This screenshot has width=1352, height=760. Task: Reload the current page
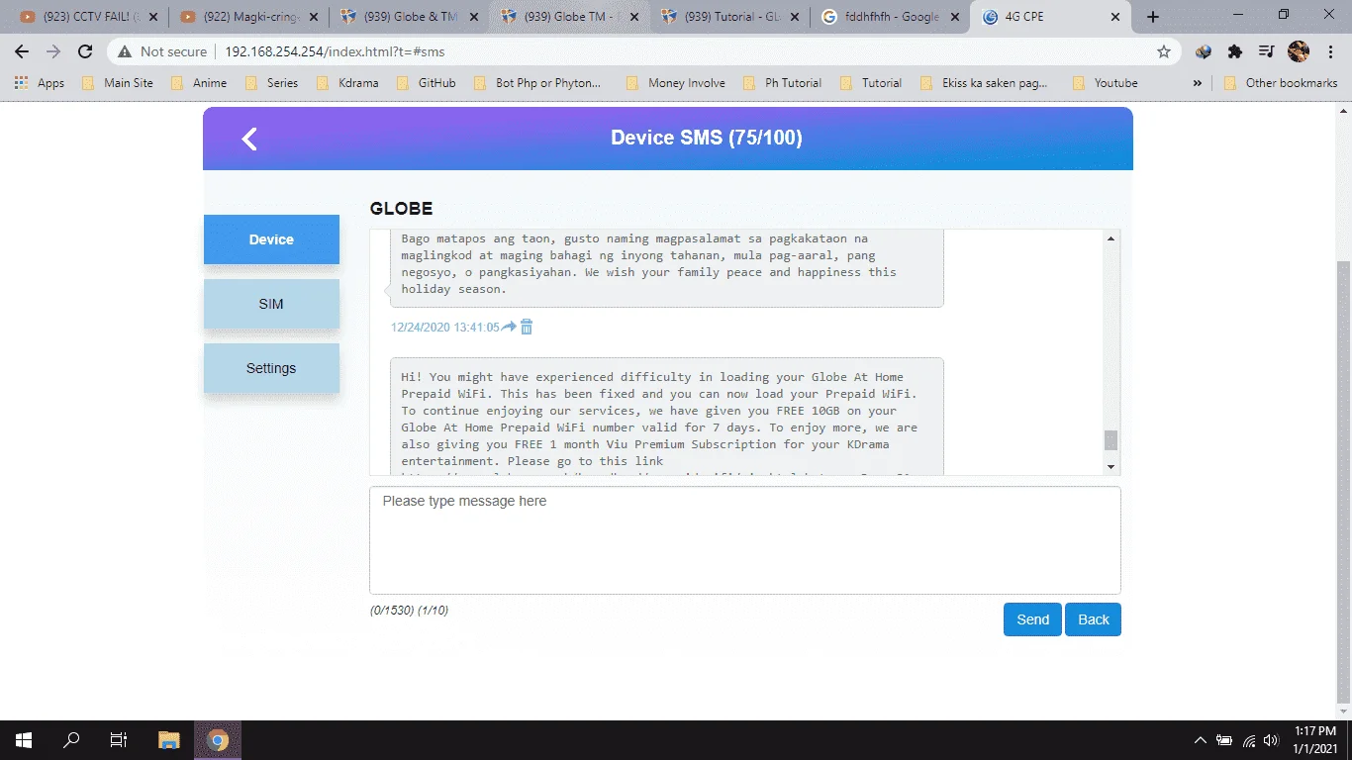pos(85,51)
